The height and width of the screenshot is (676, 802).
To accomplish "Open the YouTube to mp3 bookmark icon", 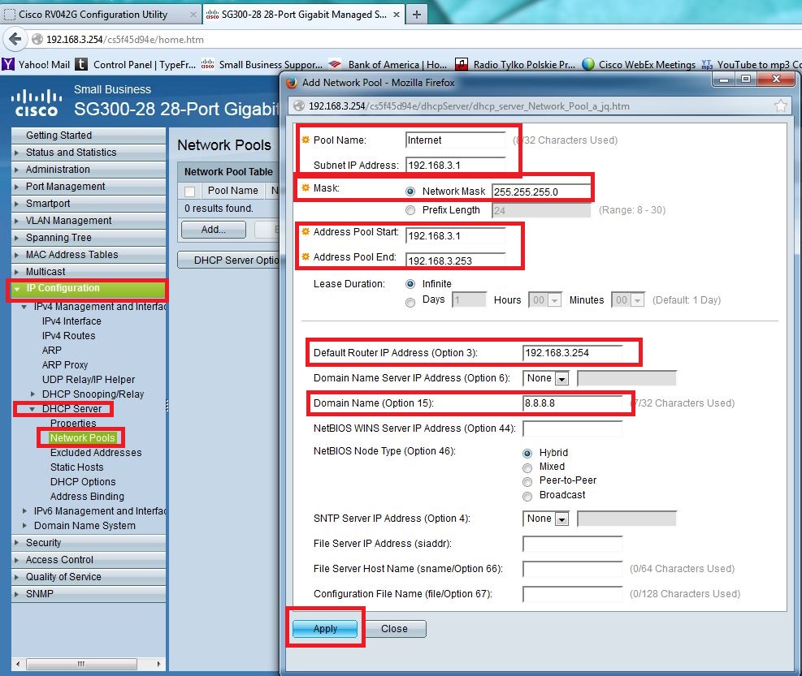I will [x=708, y=64].
